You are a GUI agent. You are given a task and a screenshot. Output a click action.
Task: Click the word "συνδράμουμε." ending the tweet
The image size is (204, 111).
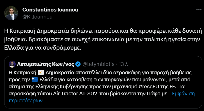62,48
